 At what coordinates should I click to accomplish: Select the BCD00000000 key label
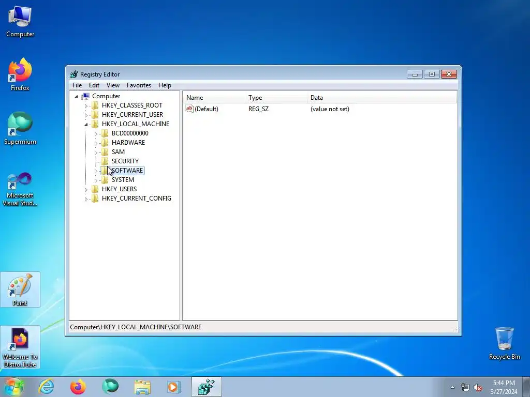[130, 133]
